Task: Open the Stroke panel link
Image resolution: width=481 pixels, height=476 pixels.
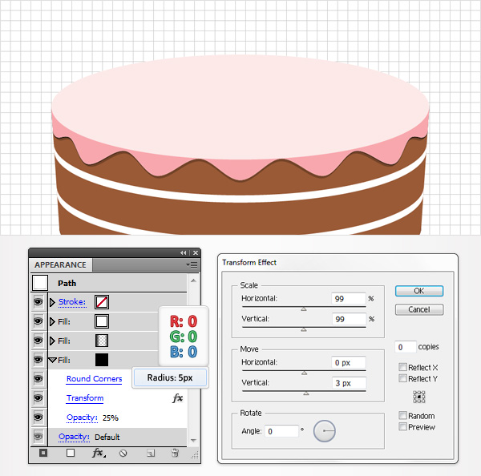Action: coord(72,302)
